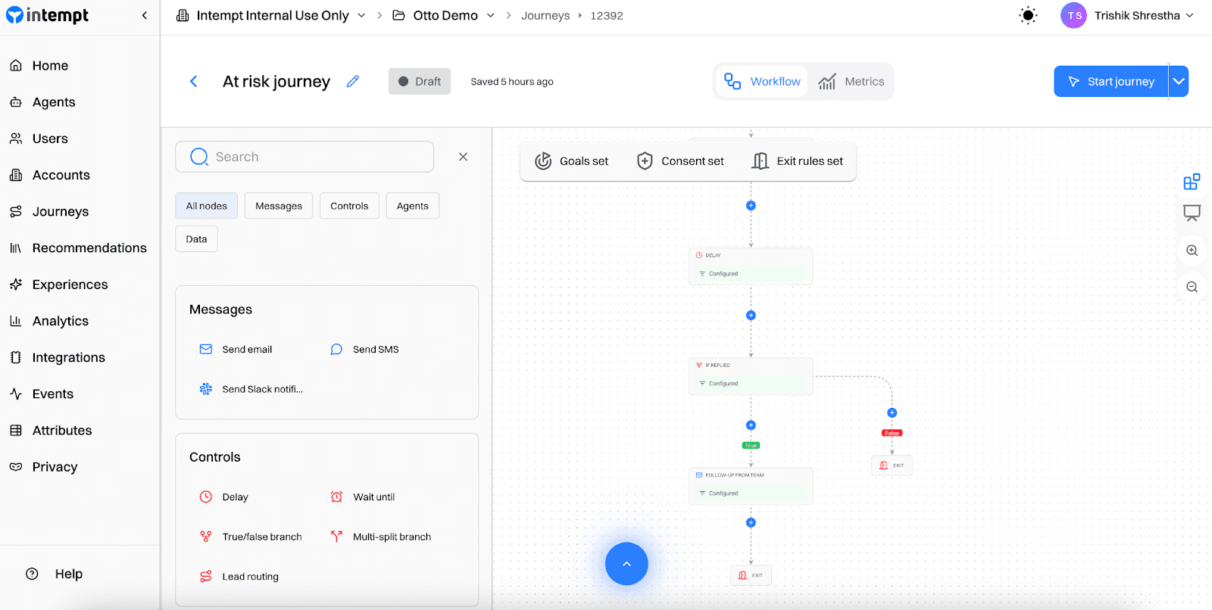Go to the Journeys breadcrumb
The width and height of the screenshot is (1212, 610).
(545, 15)
